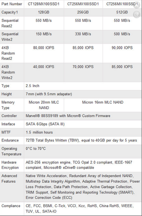Click the SATA 6Gbps interface value
This screenshot has width=142, height=216.
(45, 124)
